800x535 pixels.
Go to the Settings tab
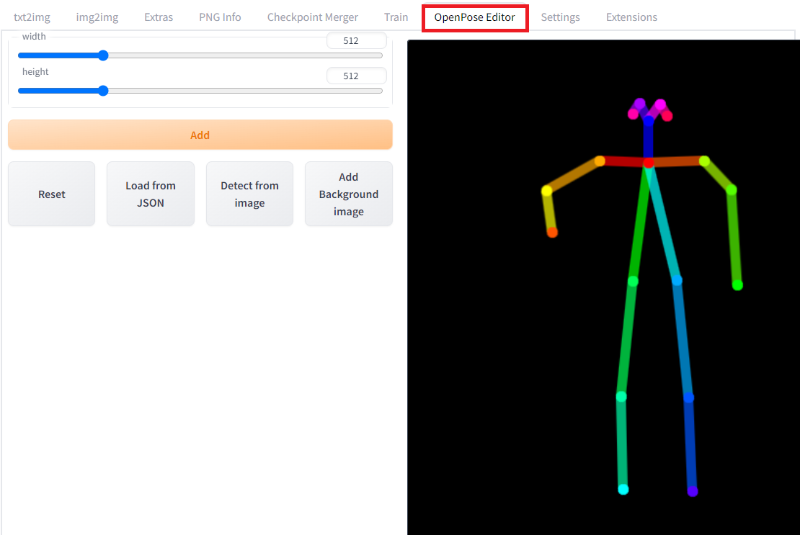click(560, 17)
